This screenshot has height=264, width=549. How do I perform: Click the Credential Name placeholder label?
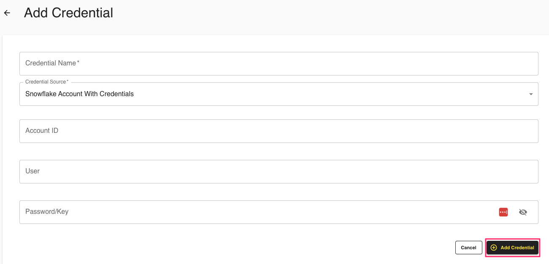pos(51,63)
